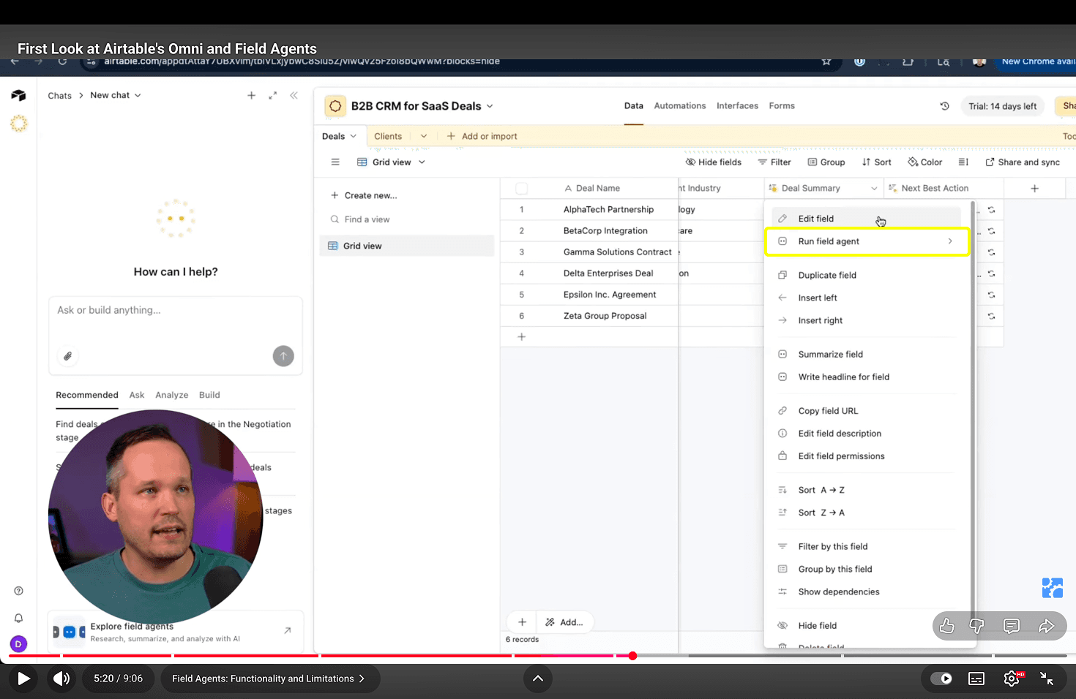Open Explore field agents card
The width and height of the screenshot is (1076, 699).
pyautogui.click(x=176, y=630)
